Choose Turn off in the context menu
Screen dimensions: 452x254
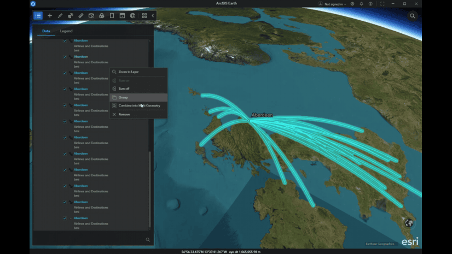[x=138, y=88]
